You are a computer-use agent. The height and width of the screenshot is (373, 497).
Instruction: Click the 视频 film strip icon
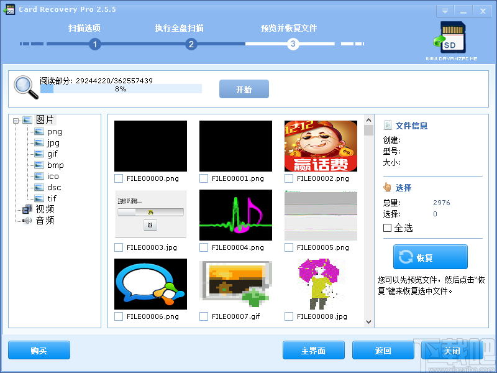click(x=27, y=209)
